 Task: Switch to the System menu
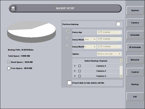135,10
